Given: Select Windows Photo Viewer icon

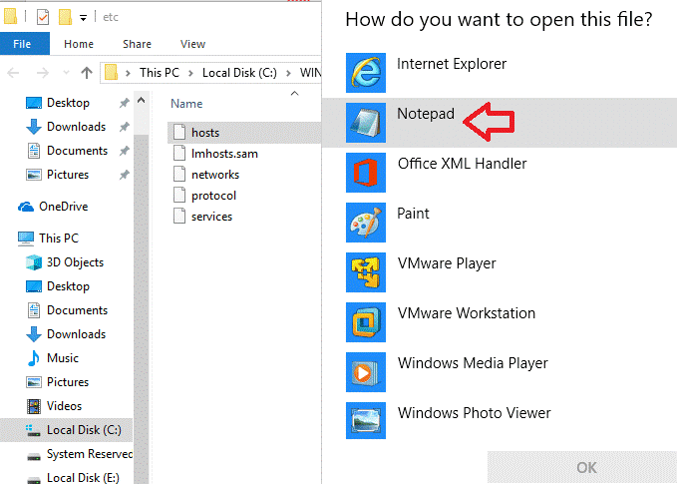Looking at the screenshot, I should [365, 420].
